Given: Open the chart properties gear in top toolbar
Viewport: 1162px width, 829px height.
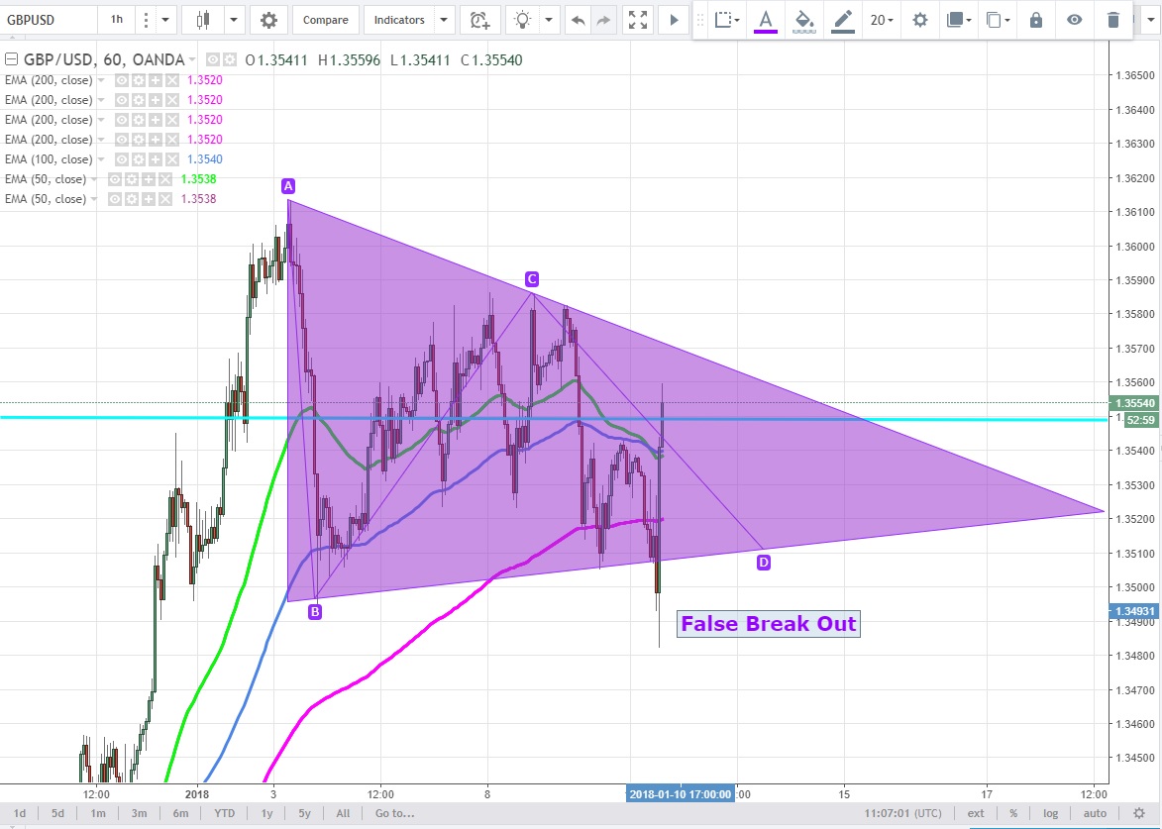Looking at the screenshot, I should coord(268,20).
